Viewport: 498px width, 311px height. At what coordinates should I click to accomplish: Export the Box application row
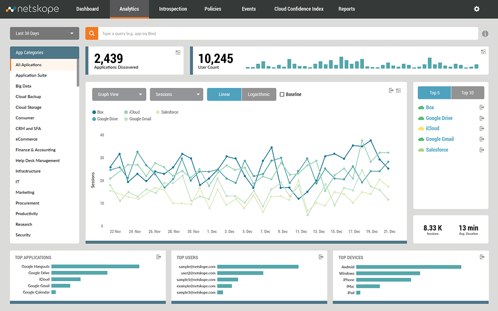(x=481, y=108)
